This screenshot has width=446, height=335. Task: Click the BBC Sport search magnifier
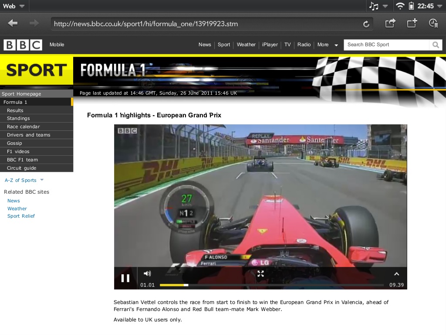click(x=436, y=45)
